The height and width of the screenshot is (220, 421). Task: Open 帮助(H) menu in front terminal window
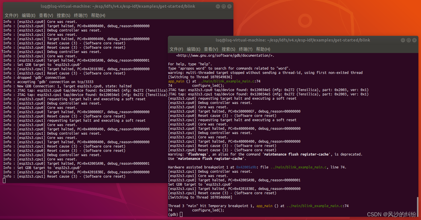coord(263,49)
